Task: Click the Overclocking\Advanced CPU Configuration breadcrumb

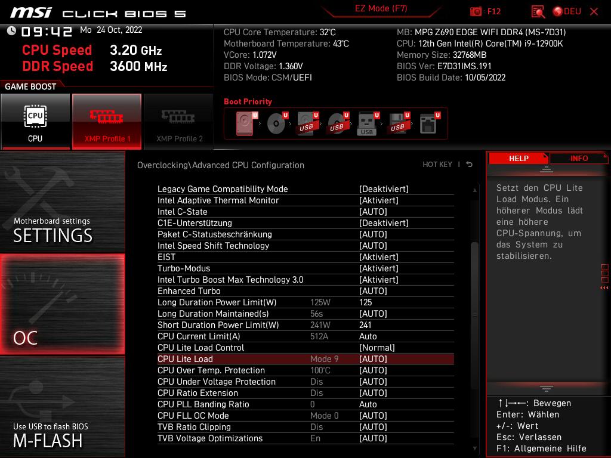Action: (x=221, y=165)
